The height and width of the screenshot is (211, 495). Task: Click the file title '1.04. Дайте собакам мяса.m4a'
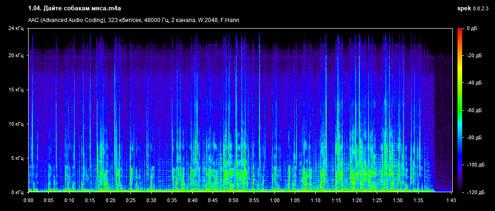click(75, 8)
